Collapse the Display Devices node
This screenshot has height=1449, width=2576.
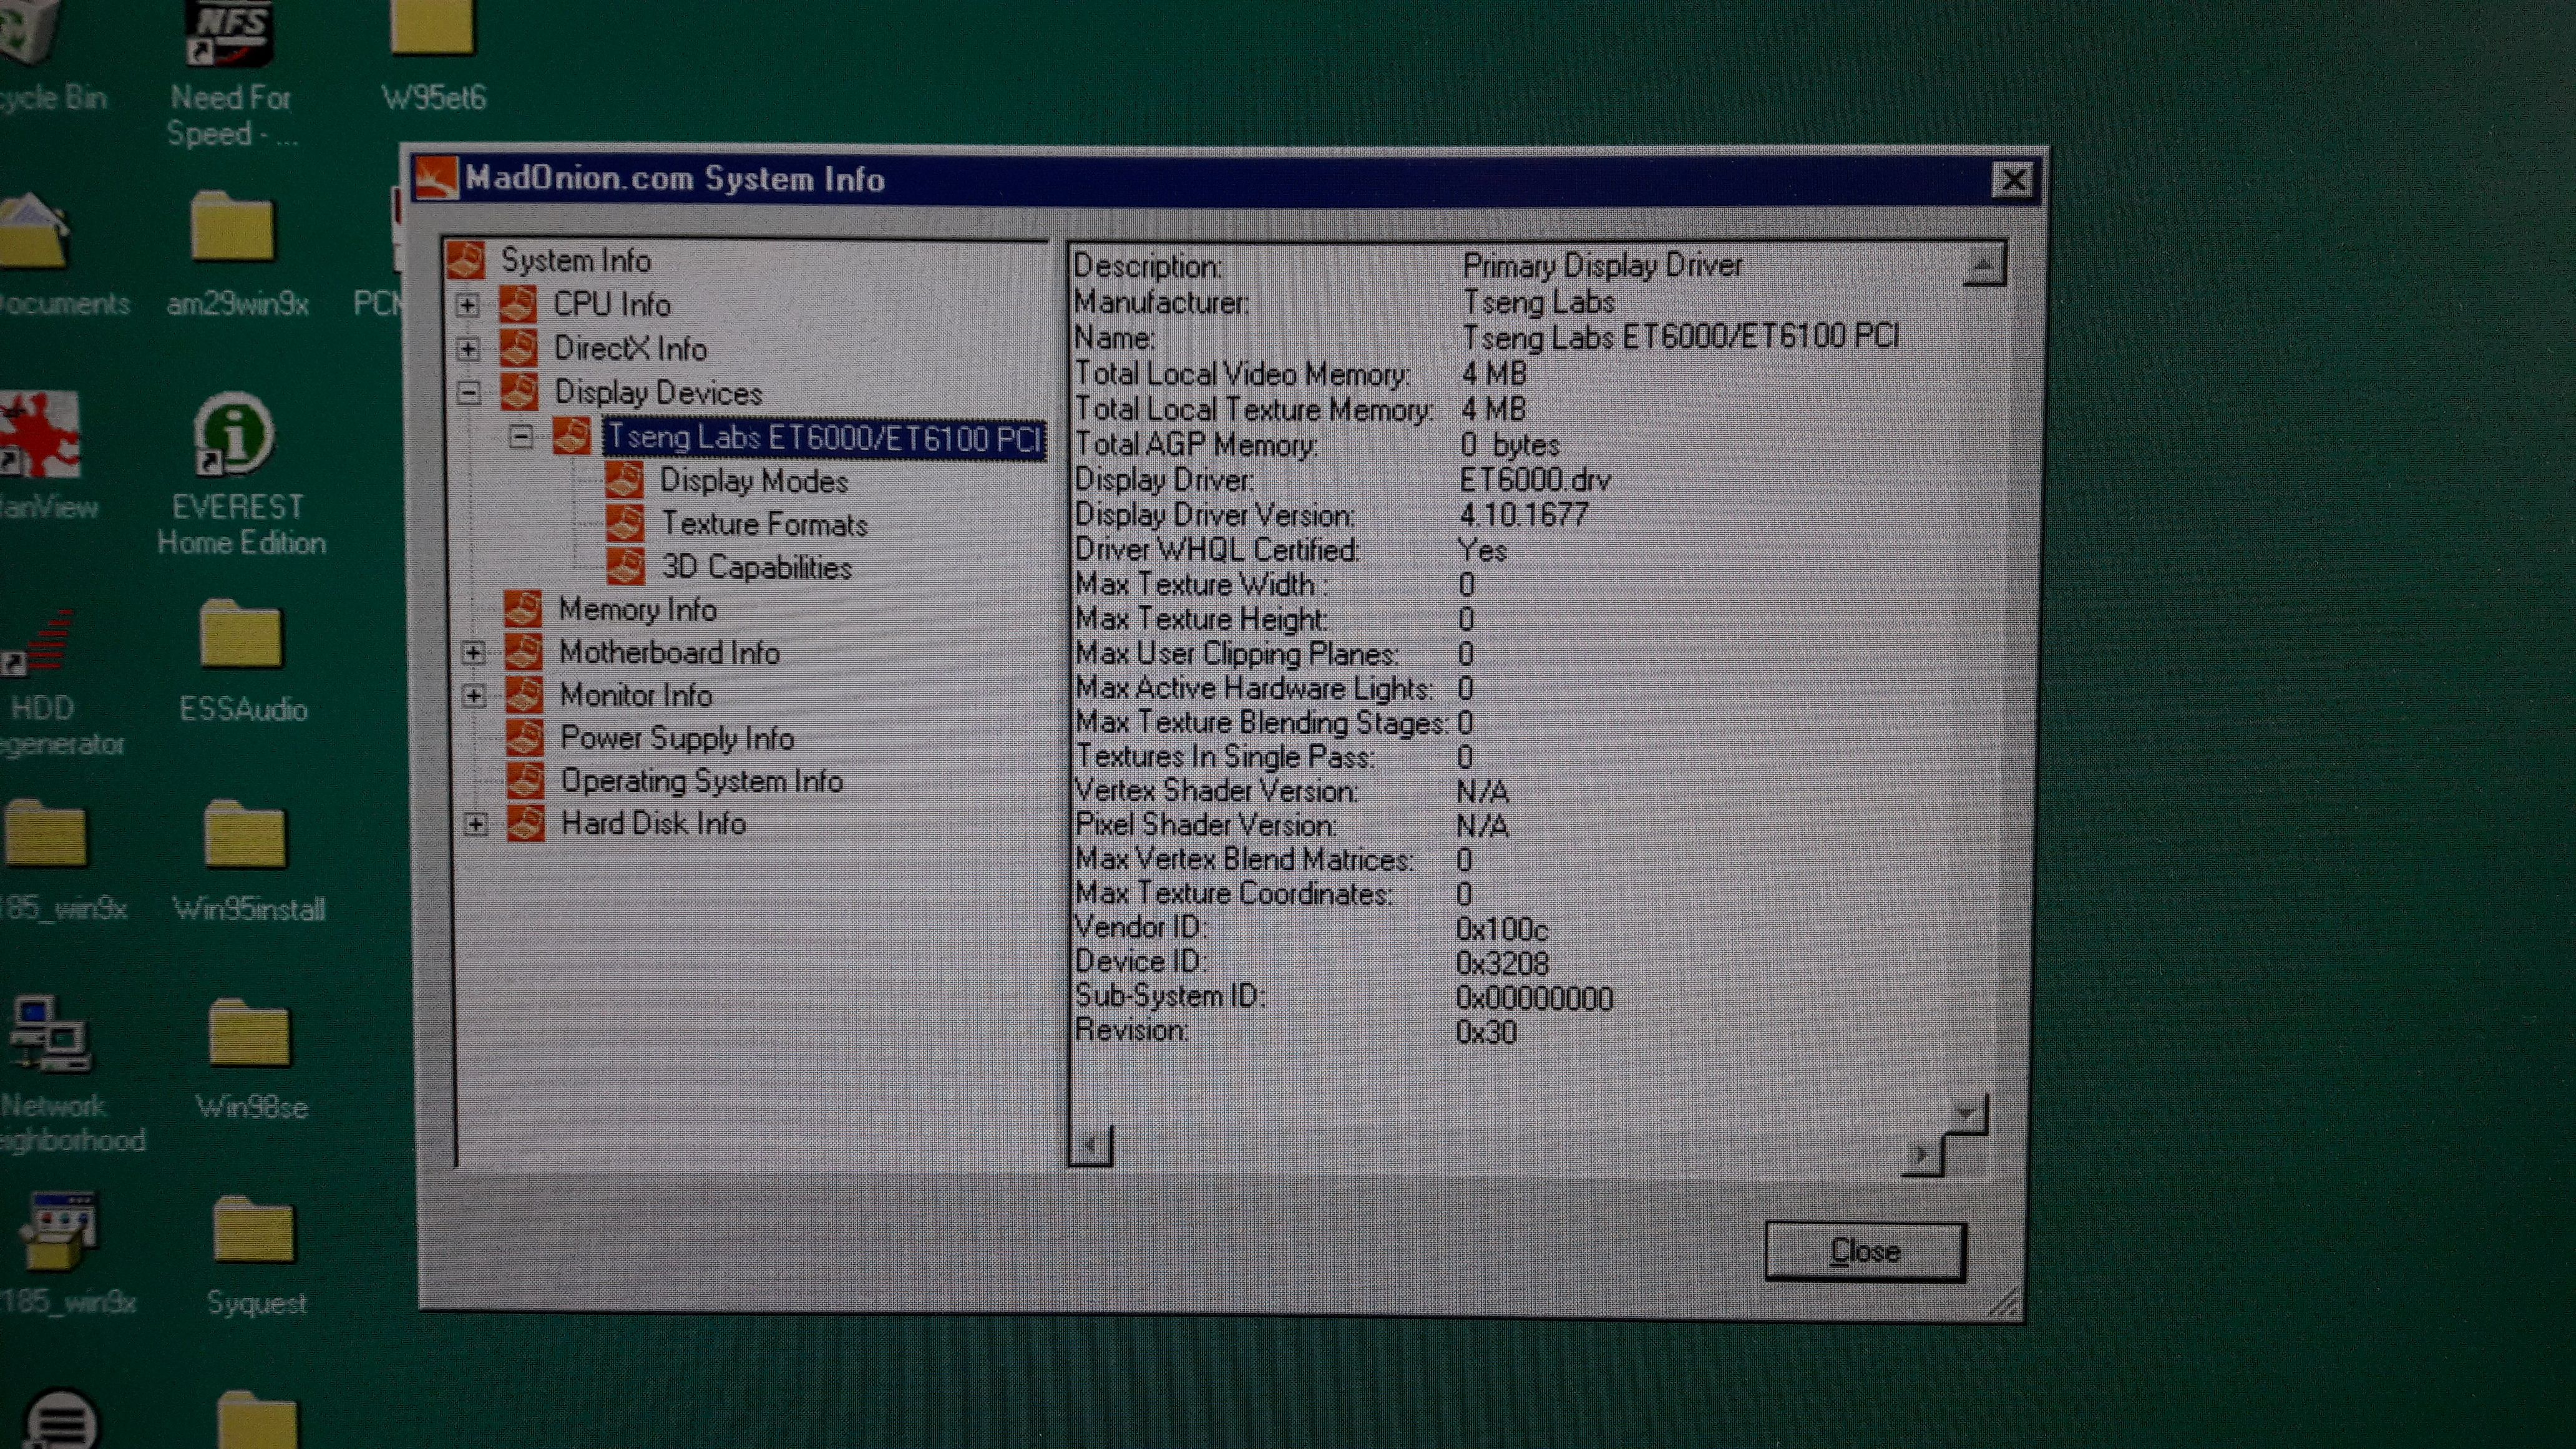(468, 393)
